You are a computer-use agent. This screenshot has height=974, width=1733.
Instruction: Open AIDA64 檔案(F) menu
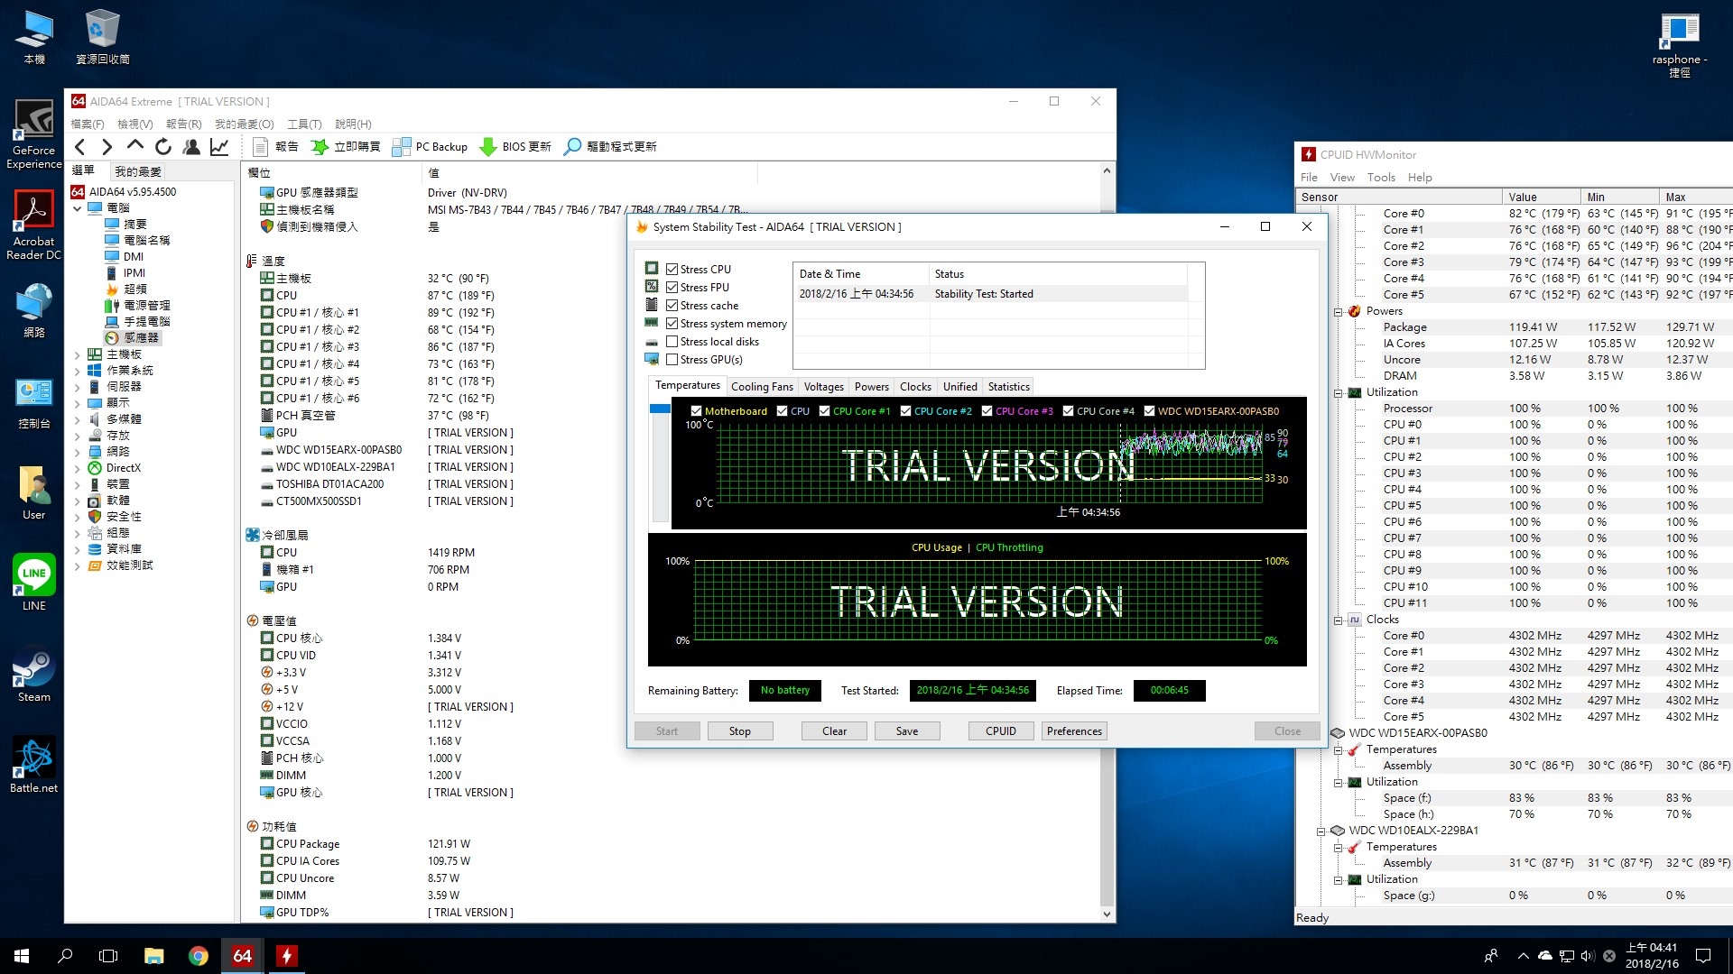coord(88,124)
